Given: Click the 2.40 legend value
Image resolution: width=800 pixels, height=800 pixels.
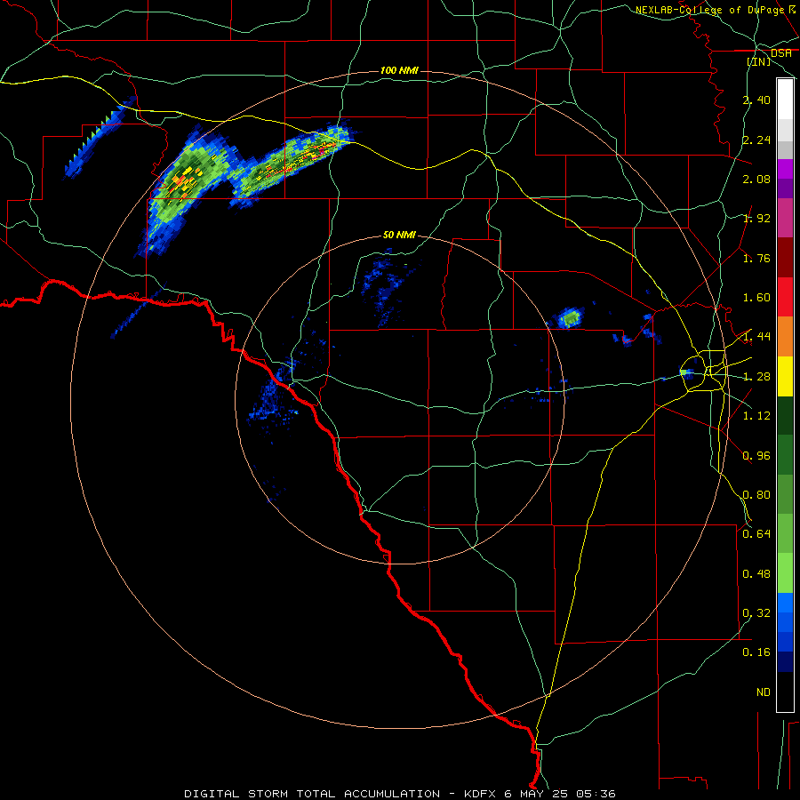Looking at the screenshot, I should [x=756, y=100].
